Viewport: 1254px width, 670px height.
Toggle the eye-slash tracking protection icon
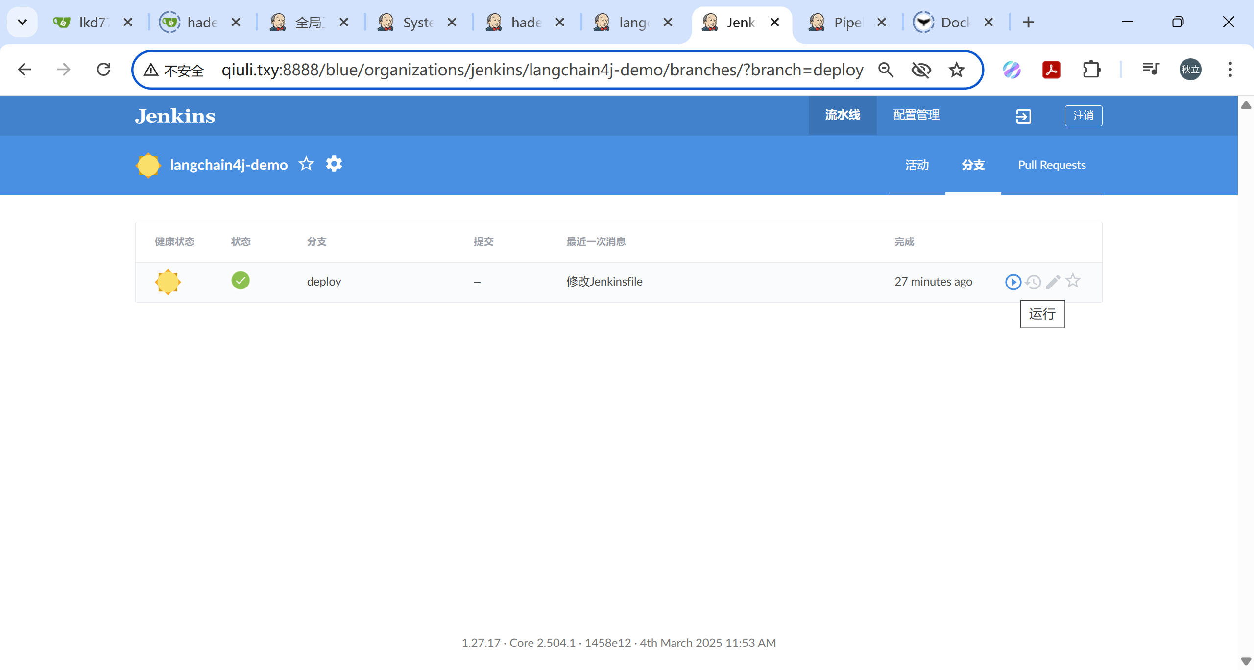(921, 70)
